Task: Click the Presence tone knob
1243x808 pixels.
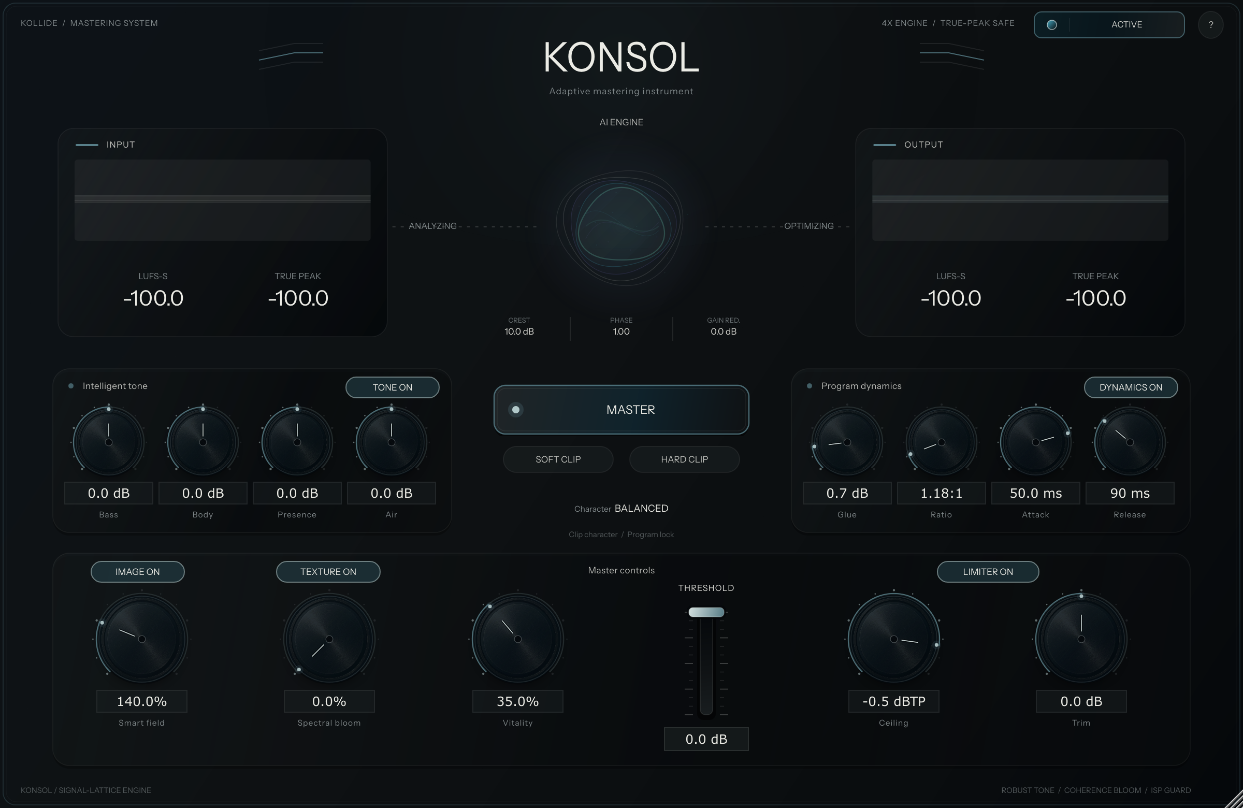Action: click(297, 442)
